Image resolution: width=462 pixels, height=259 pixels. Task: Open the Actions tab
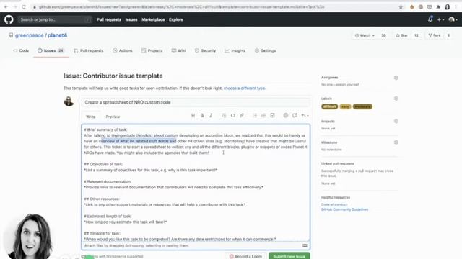123,50
